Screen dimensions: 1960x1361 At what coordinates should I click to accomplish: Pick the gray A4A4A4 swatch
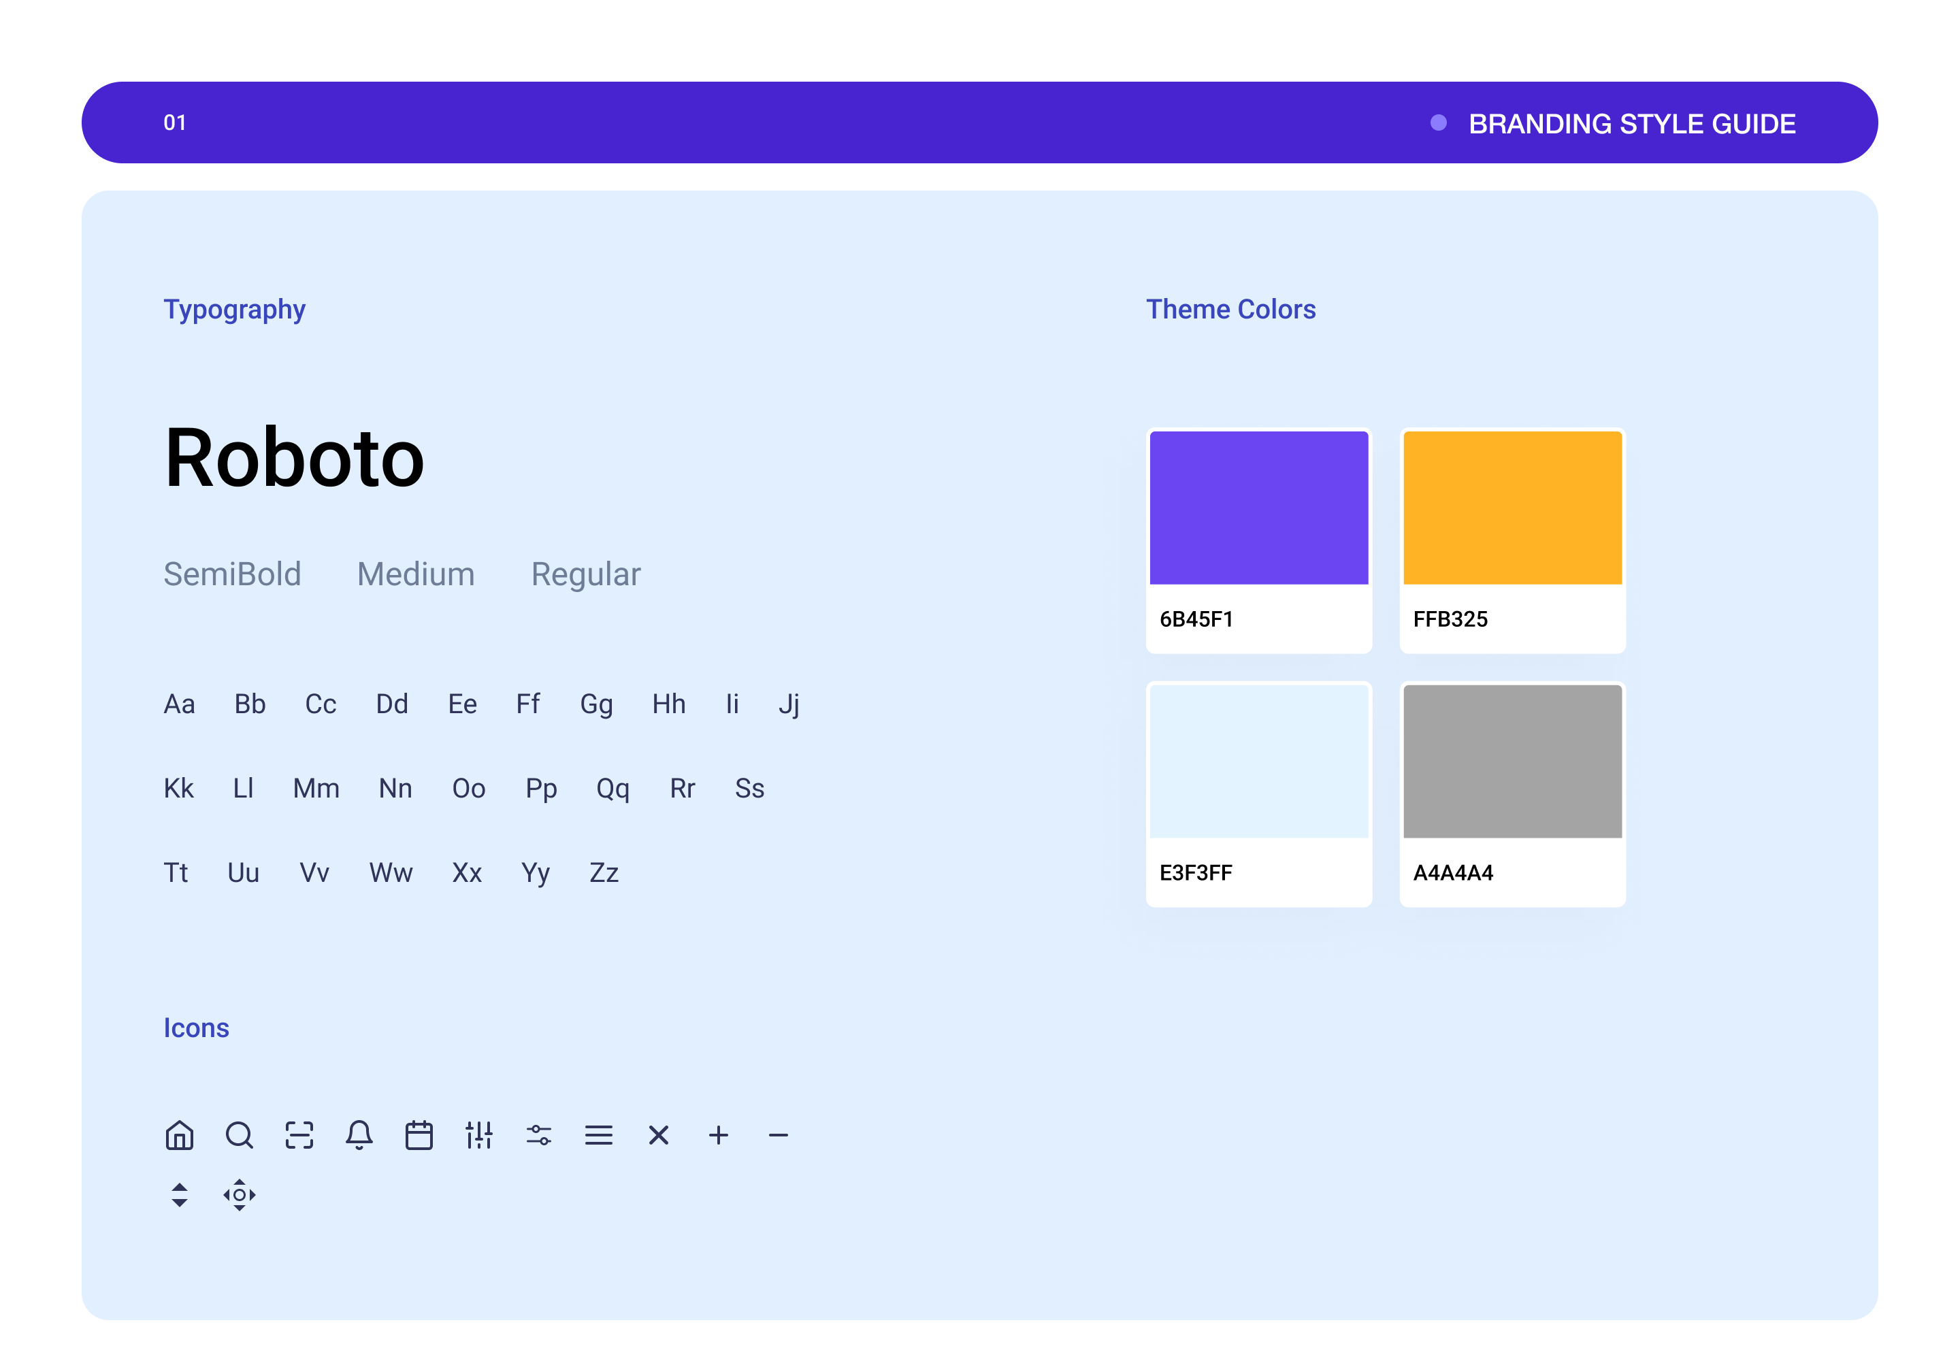(x=1512, y=761)
